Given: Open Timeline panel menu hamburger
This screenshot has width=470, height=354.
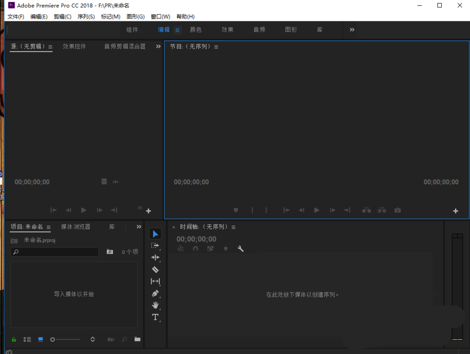Looking at the screenshot, I should coord(234,227).
